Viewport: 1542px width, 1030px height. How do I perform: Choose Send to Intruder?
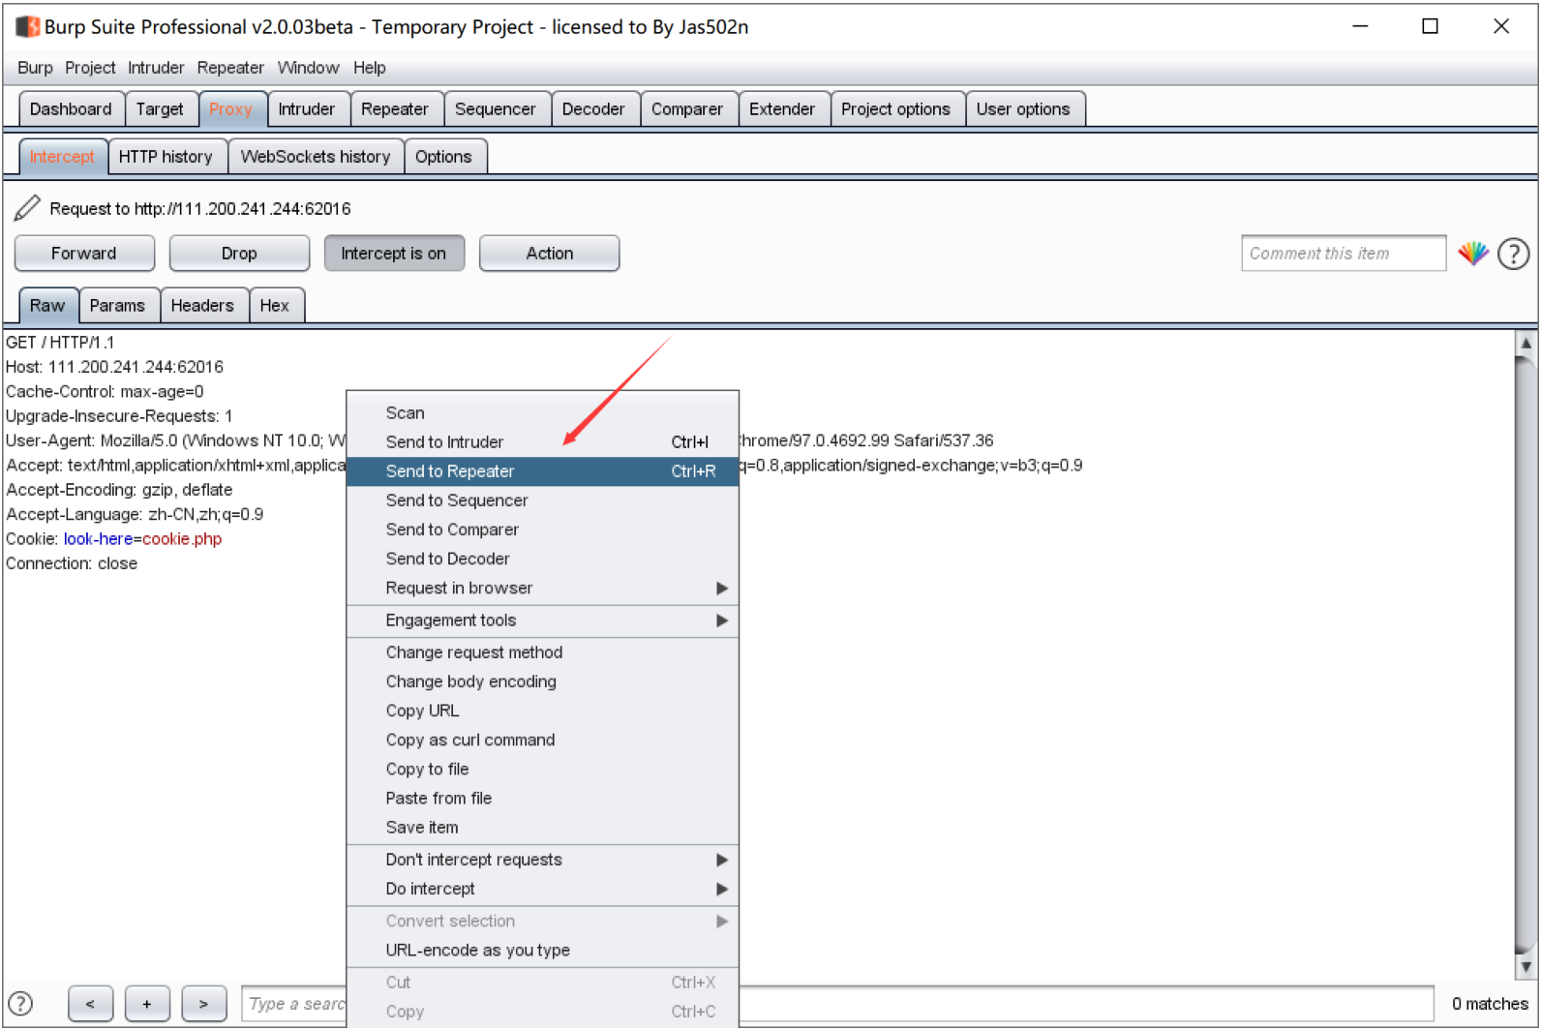click(542, 442)
